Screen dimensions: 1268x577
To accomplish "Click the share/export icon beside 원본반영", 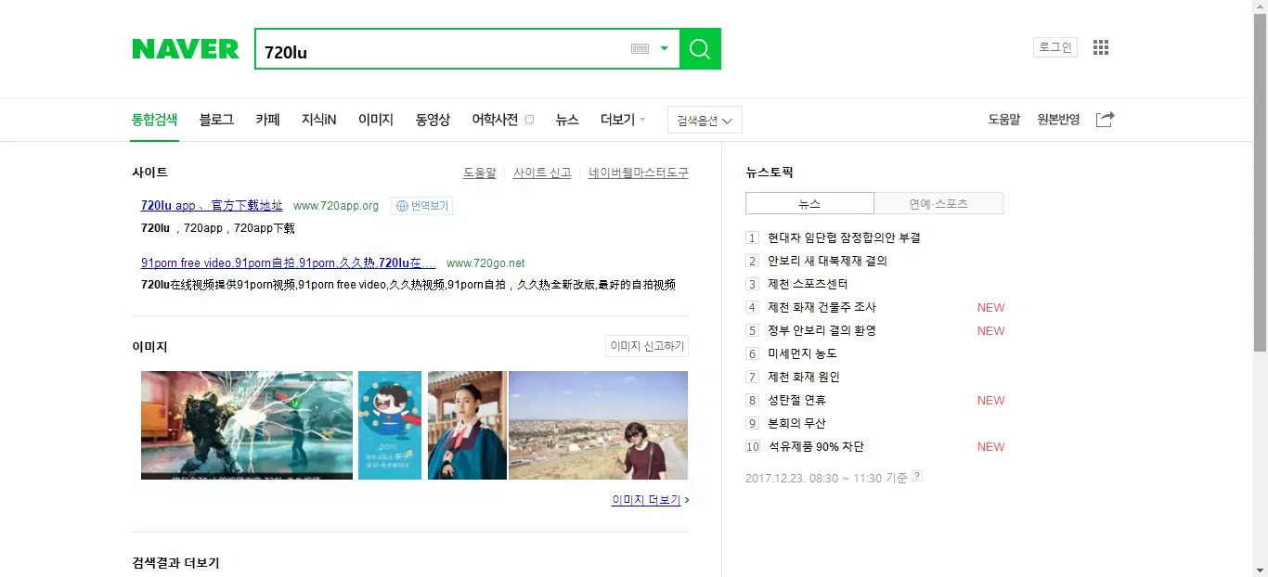I will [1105, 120].
